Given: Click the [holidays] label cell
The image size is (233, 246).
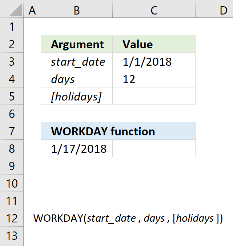Looking at the screenshot, I should pyautogui.click(x=77, y=96).
